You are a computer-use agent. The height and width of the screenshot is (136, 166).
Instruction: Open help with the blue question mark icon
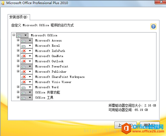click(x=153, y=26)
